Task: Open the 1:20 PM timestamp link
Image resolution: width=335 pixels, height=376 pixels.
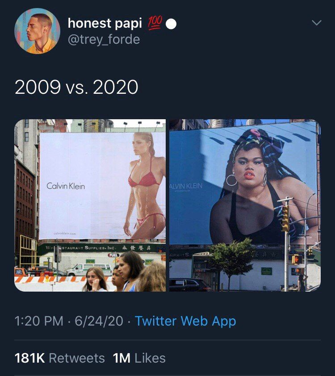Action: 39,321
